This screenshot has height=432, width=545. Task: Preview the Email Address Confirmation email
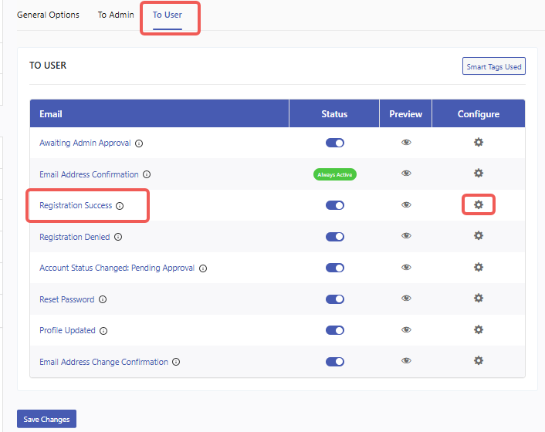coord(406,174)
